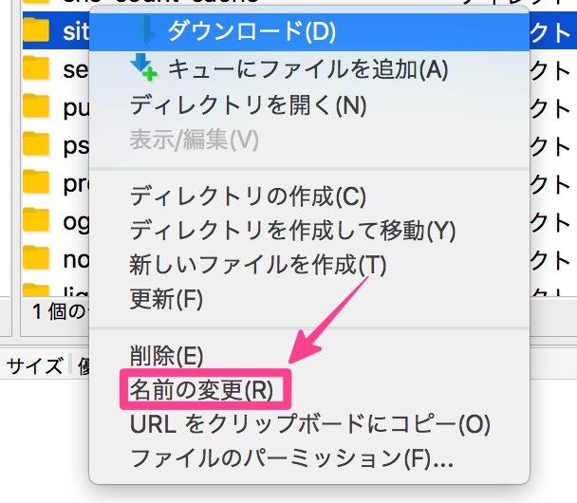Screen dimensions: 577x503
Task: Select the 'no' folder name text
Action: [x=76, y=260]
